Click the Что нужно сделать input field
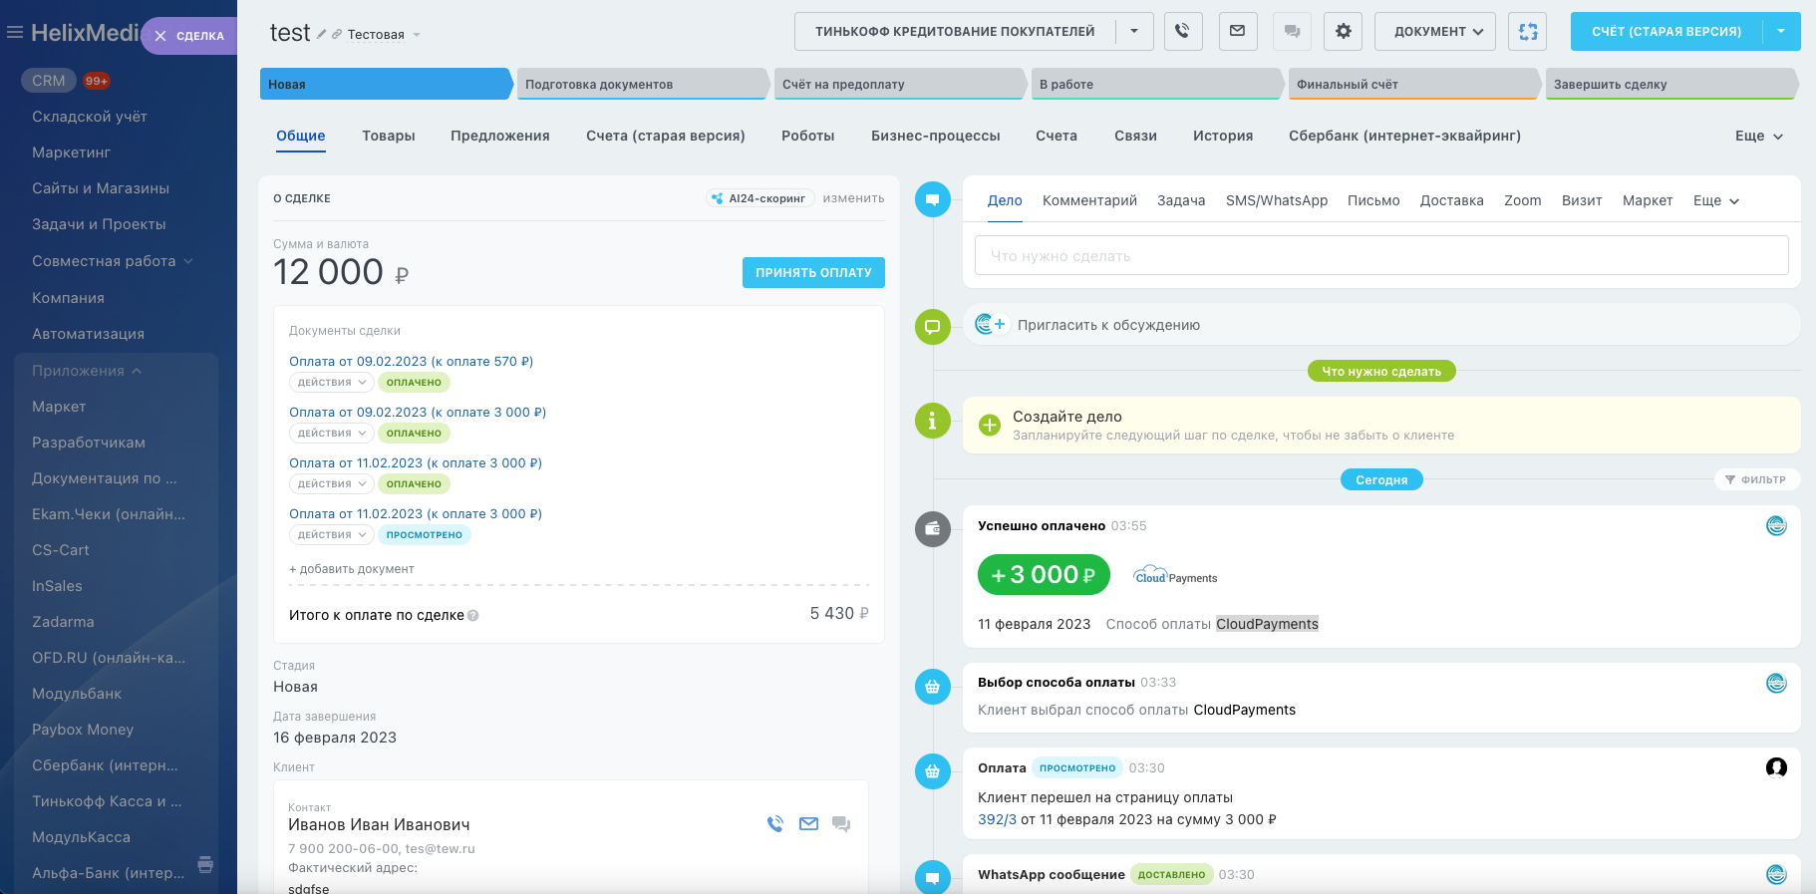Viewport: 1816px width, 894px height. pos(1381,255)
